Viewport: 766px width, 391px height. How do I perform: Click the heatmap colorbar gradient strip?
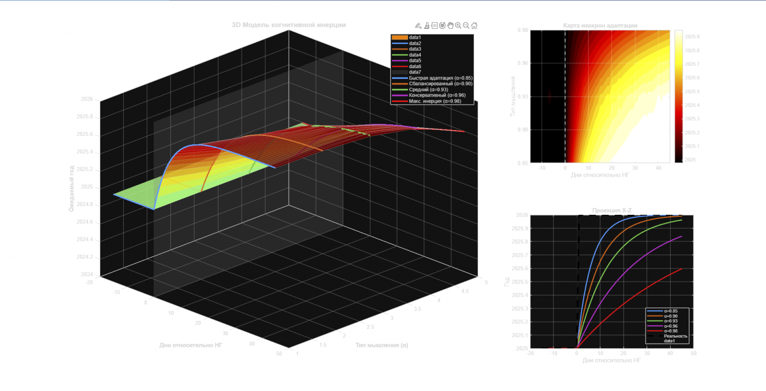click(x=679, y=96)
